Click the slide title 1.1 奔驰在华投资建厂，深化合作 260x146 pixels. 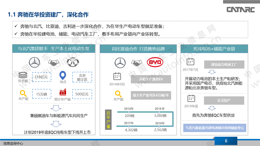[48, 15]
